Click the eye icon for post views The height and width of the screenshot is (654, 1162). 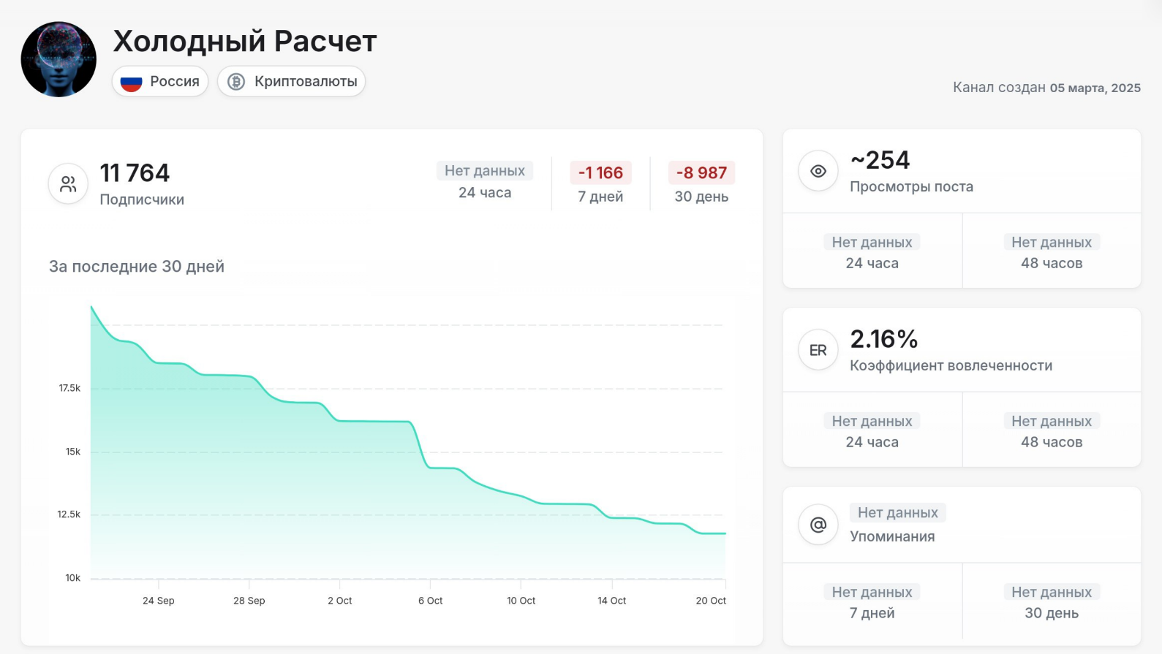click(818, 171)
